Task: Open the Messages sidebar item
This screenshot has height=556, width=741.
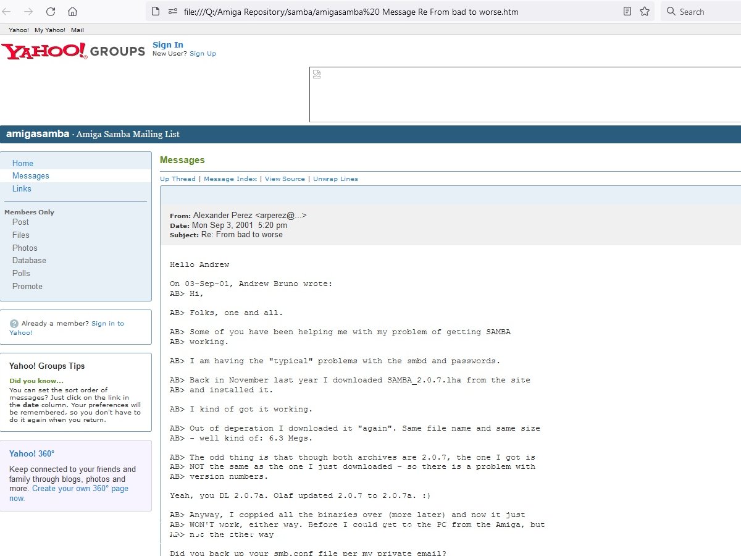Action: point(31,176)
